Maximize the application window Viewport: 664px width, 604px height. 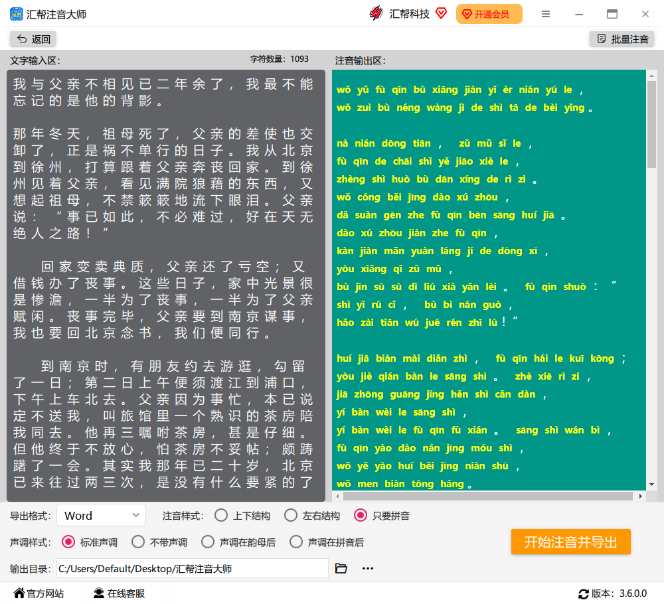[612, 14]
